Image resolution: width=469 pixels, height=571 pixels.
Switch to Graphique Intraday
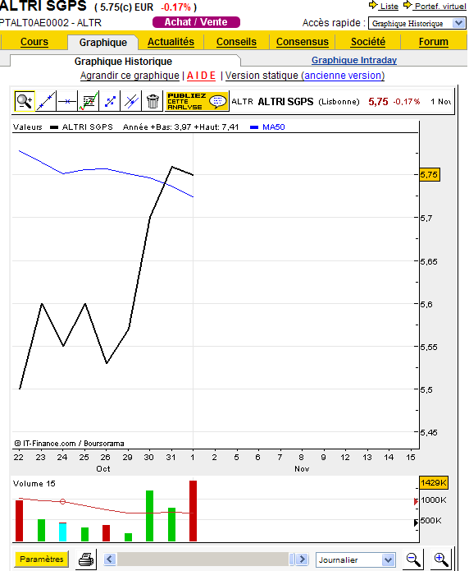(x=354, y=60)
